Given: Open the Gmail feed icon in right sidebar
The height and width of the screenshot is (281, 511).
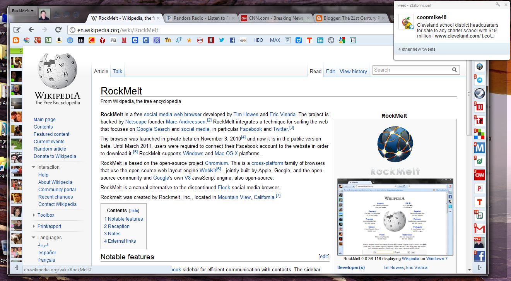Looking at the screenshot, I should 480,229.
